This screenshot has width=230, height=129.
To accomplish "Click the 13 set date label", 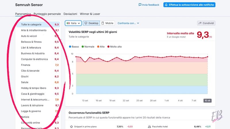I will [85, 101].
